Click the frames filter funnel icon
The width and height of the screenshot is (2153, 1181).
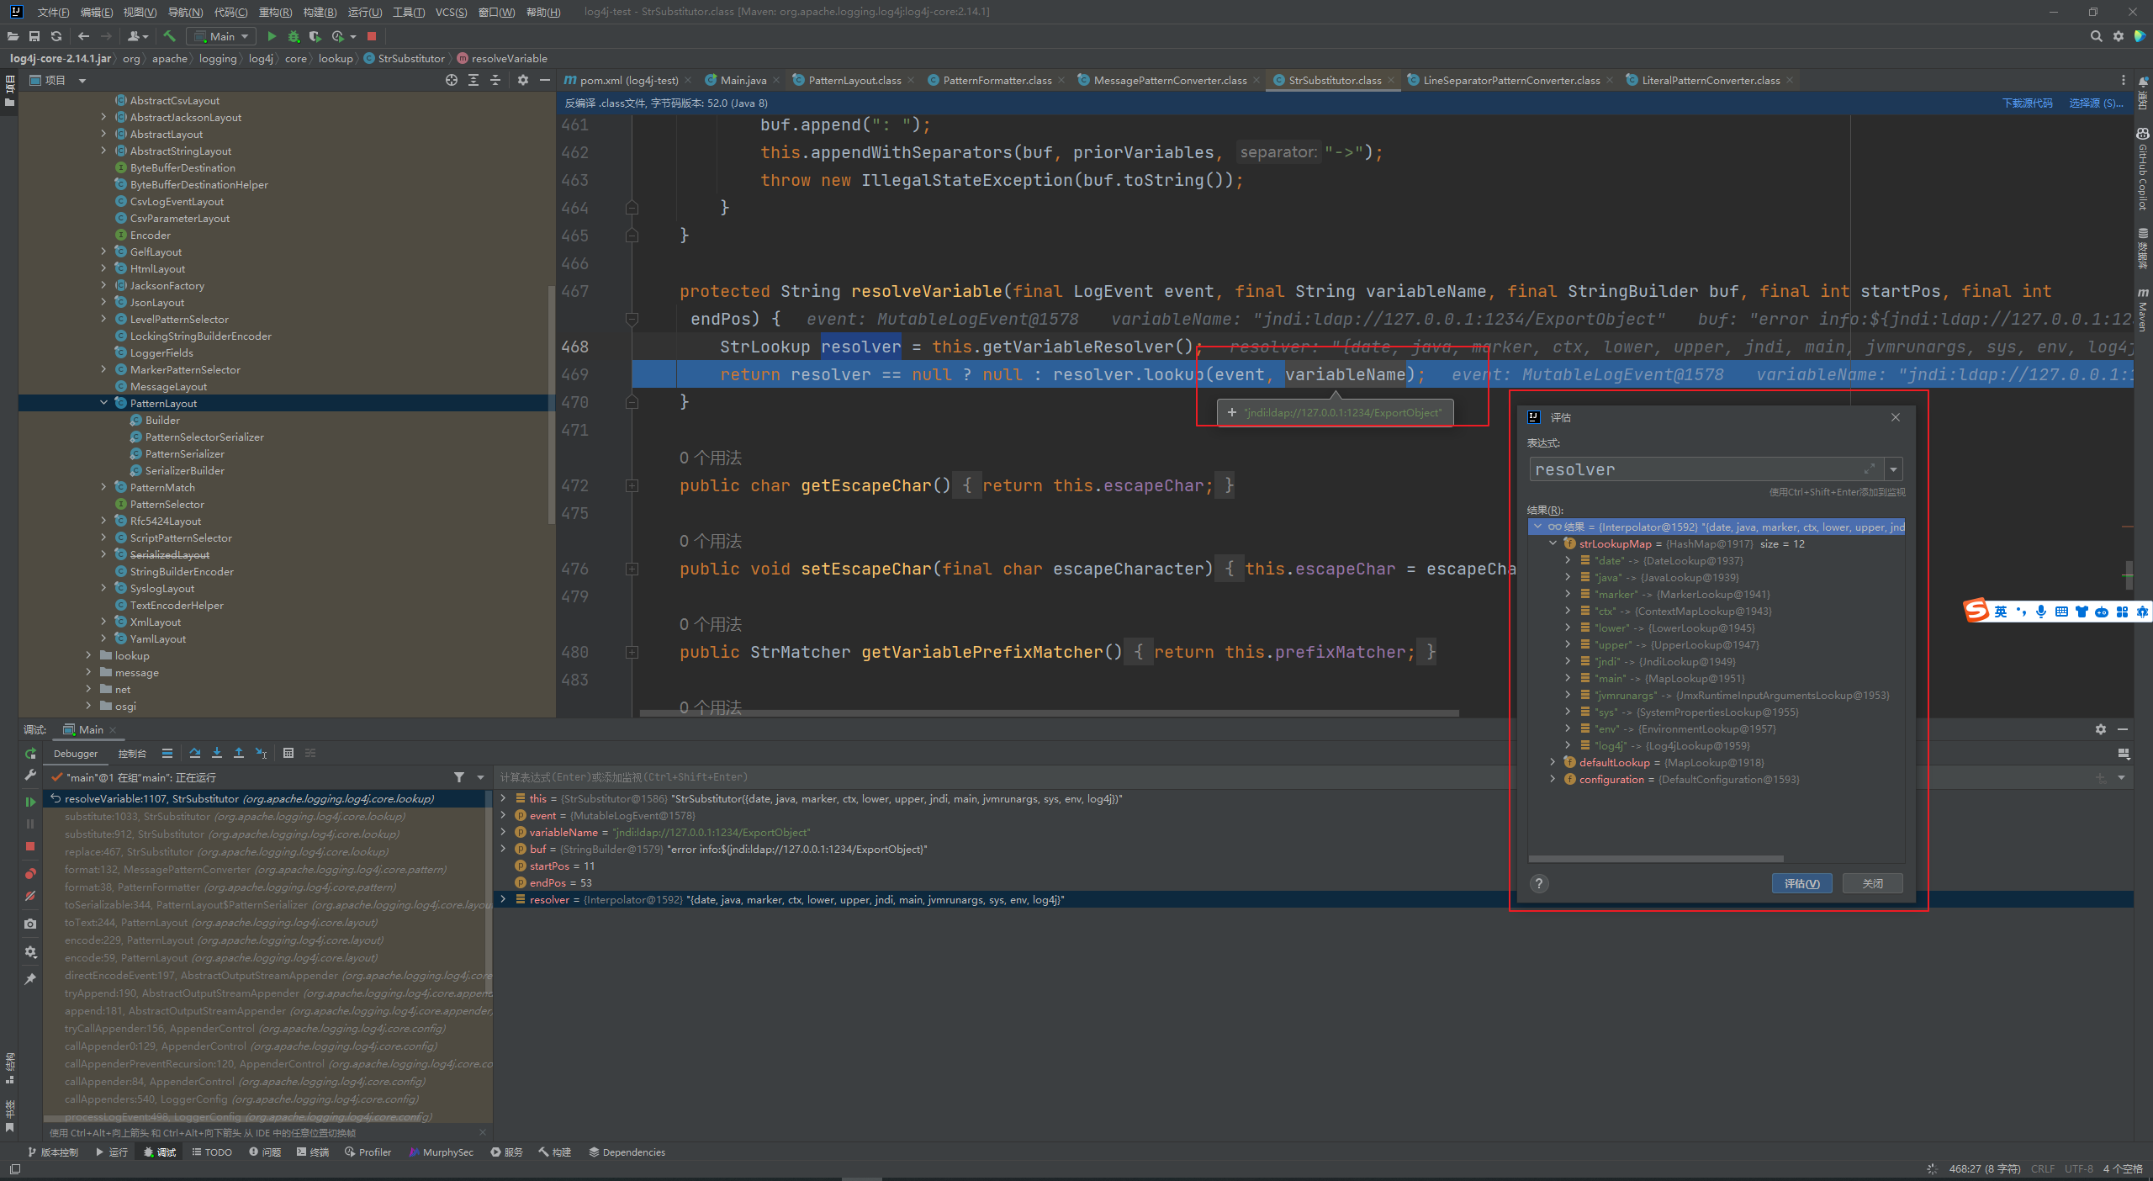(x=459, y=777)
